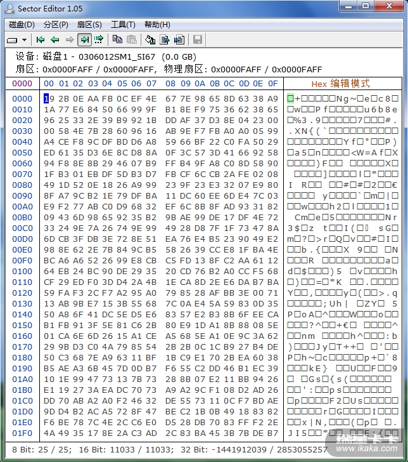Click the green highlighted first ASCII character
This screenshot has height=462, width=408.
tap(290, 99)
